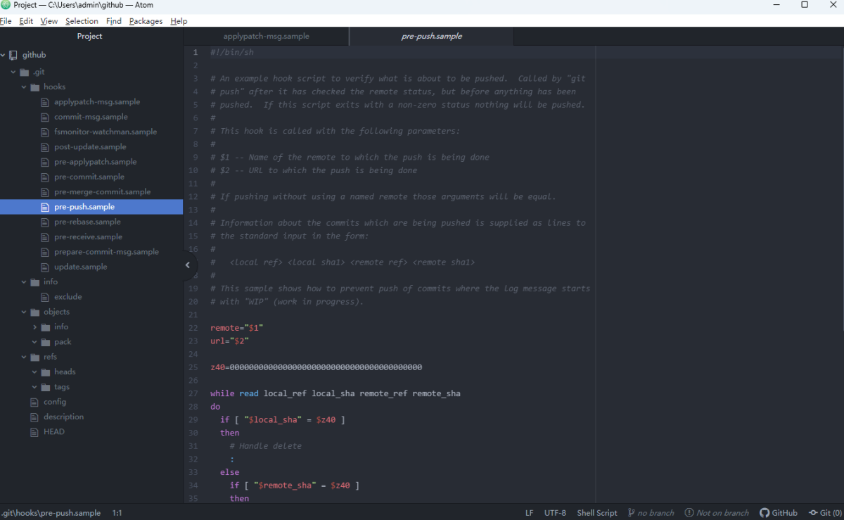The image size is (844, 520).
Task: Click the LF line ending selector
Action: pyautogui.click(x=529, y=513)
